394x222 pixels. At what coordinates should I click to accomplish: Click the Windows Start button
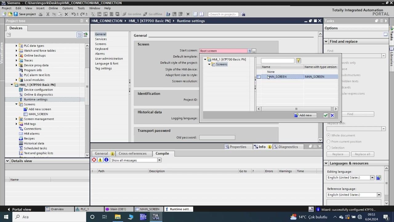click(x=6, y=217)
